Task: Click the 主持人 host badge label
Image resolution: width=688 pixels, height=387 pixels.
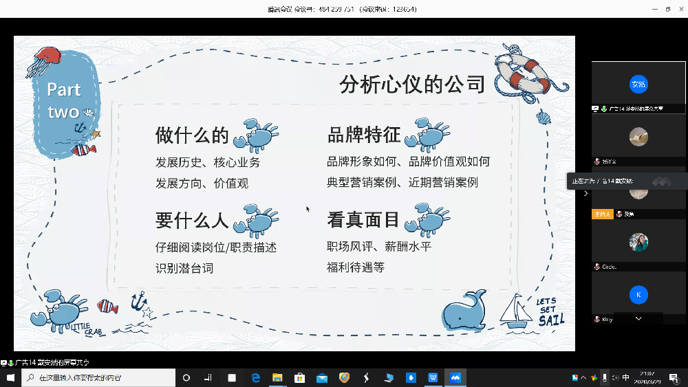Action: click(x=602, y=214)
